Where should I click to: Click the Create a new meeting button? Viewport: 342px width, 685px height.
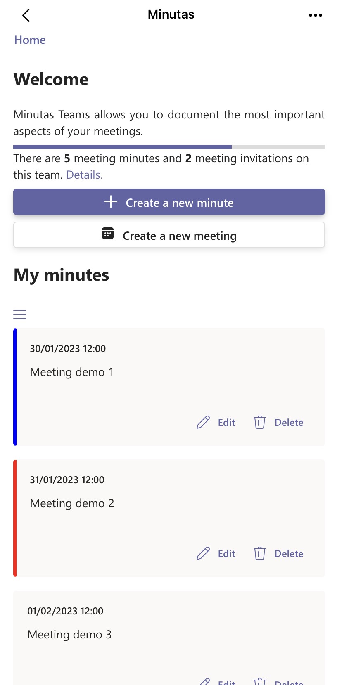click(169, 235)
